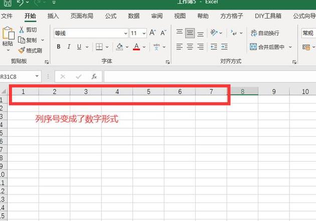Switch to the 页面布局 tab
Image resolution: width=316 pixels, height=221 pixels.
tap(82, 16)
